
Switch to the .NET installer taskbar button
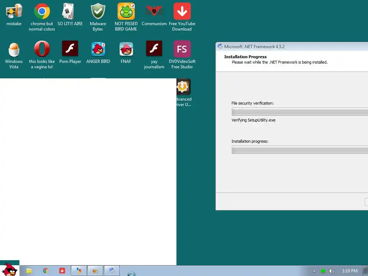point(112,271)
